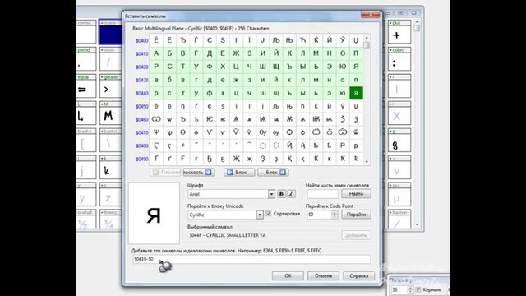Go to previous Блок with left arrow
Screen dimensions: 526x296
pos(239,172)
